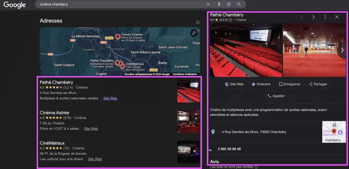The height and width of the screenshot is (169, 349).
Task: Open Itinéraire directions for Pathé Chambéry
Action: point(261,84)
